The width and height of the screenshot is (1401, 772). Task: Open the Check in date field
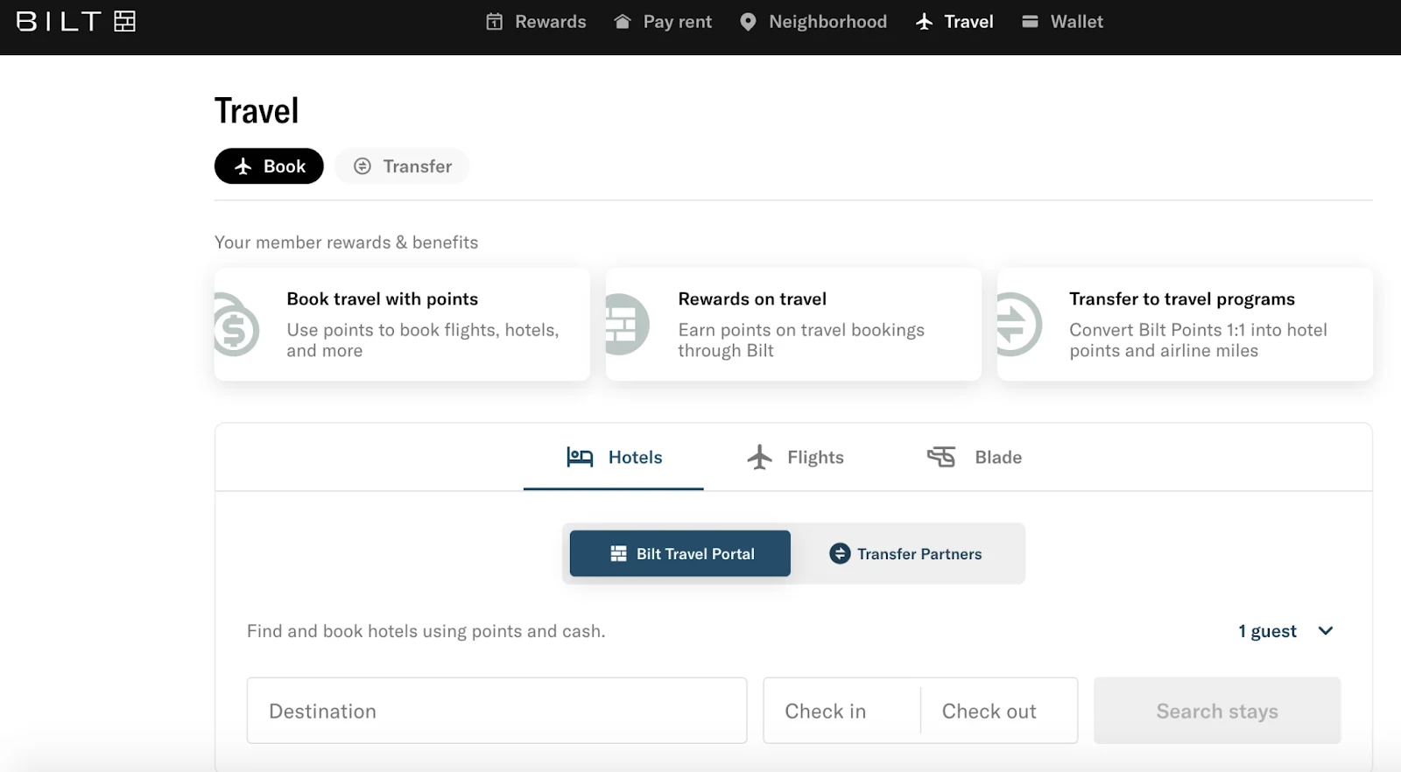click(841, 711)
